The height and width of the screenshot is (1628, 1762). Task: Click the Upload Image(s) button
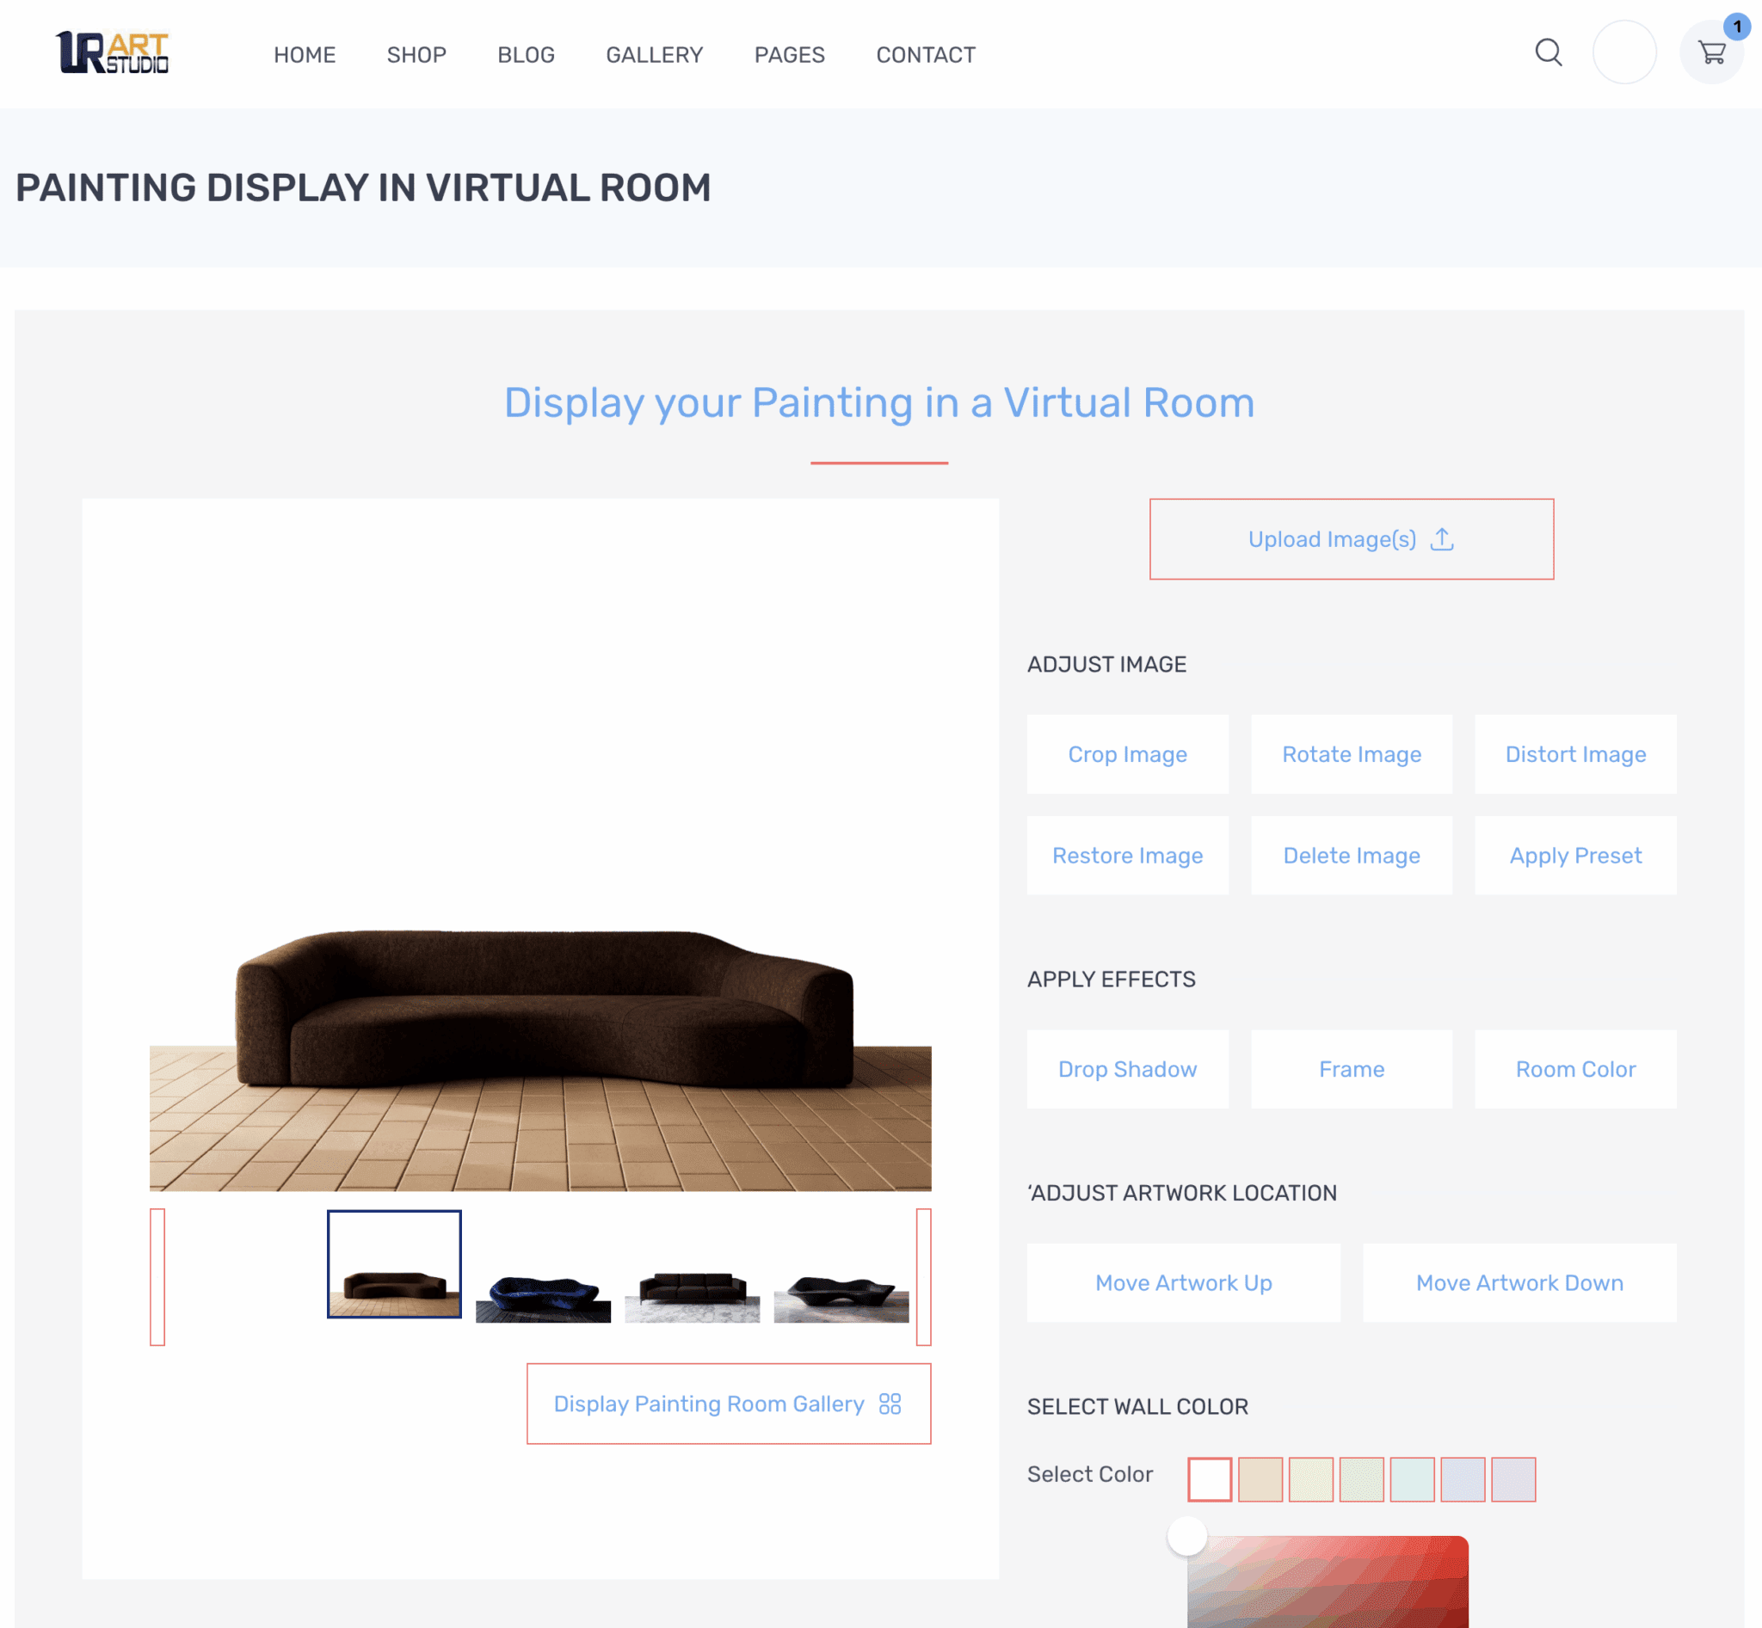pyautogui.click(x=1351, y=539)
